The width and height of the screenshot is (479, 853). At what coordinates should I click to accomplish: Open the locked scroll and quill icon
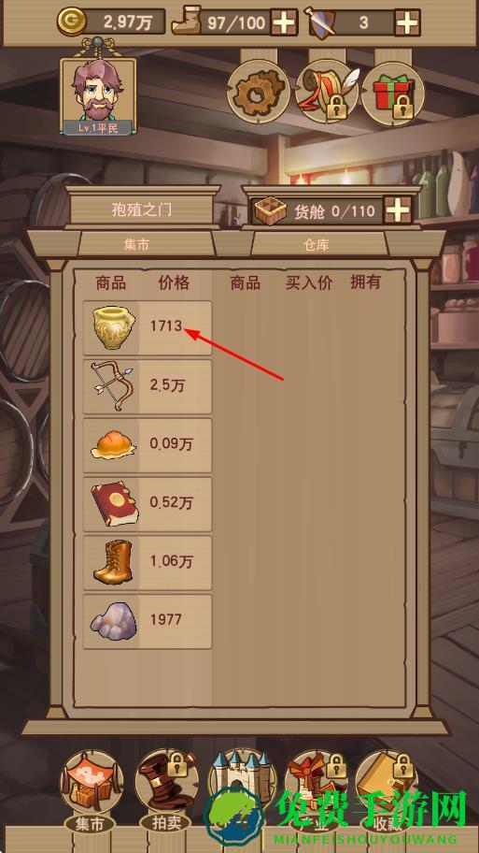point(327,94)
